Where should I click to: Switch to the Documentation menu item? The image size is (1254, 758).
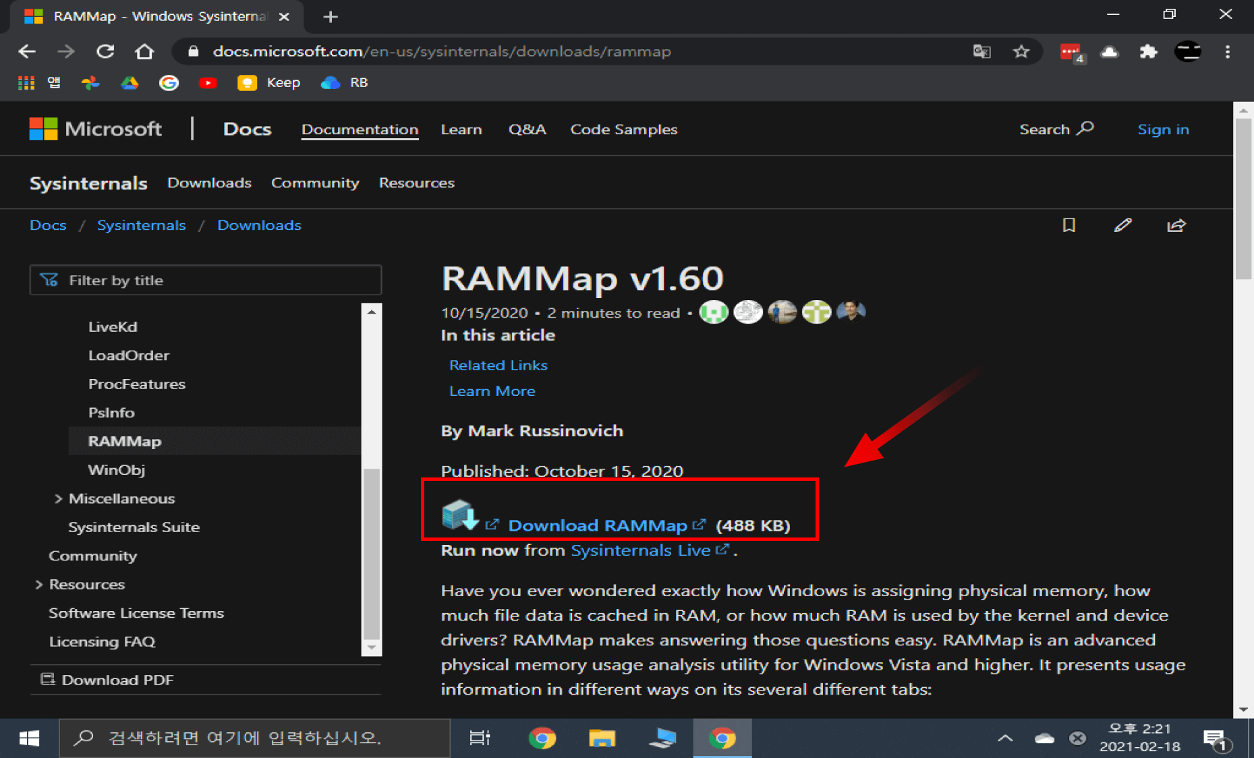[360, 129]
